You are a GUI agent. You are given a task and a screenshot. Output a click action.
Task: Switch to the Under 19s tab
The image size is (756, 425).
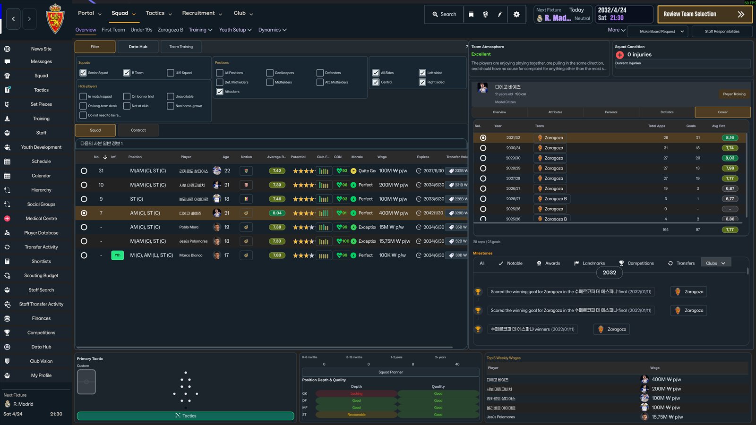click(x=141, y=30)
